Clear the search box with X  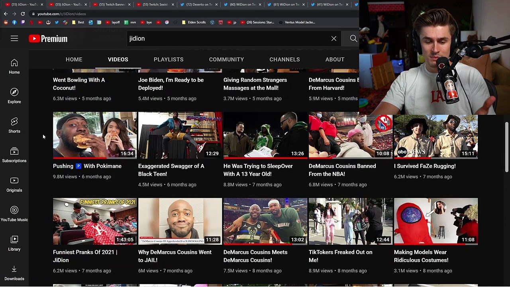(334, 39)
